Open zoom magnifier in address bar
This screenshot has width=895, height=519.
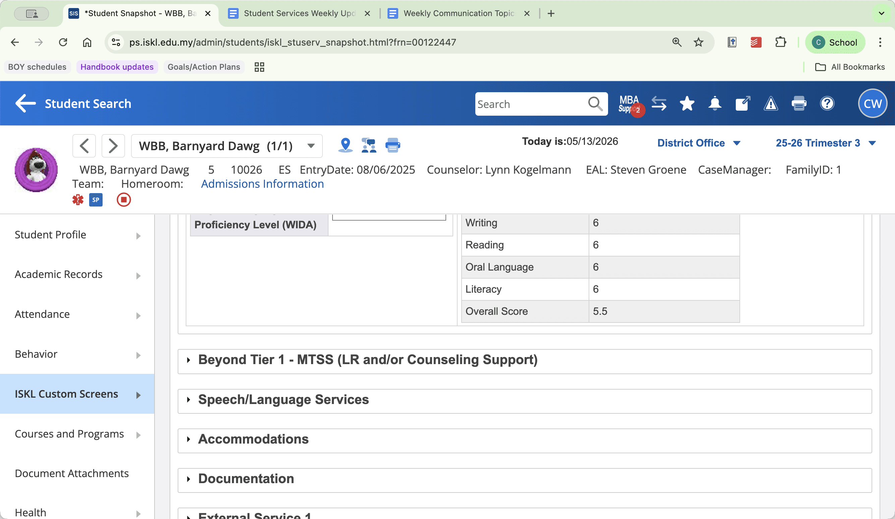click(x=676, y=42)
